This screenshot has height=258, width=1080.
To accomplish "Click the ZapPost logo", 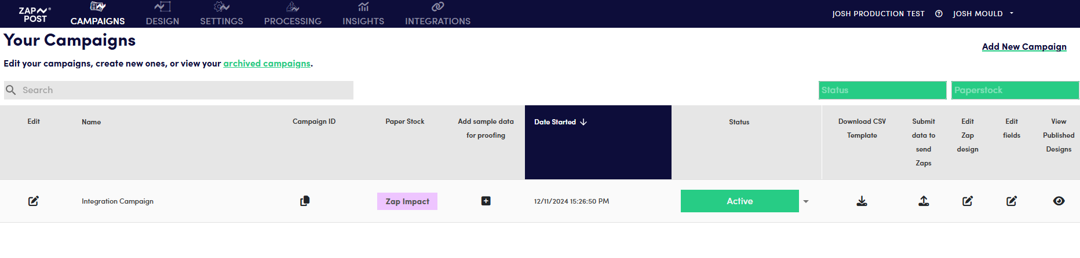I will click(35, 14).
